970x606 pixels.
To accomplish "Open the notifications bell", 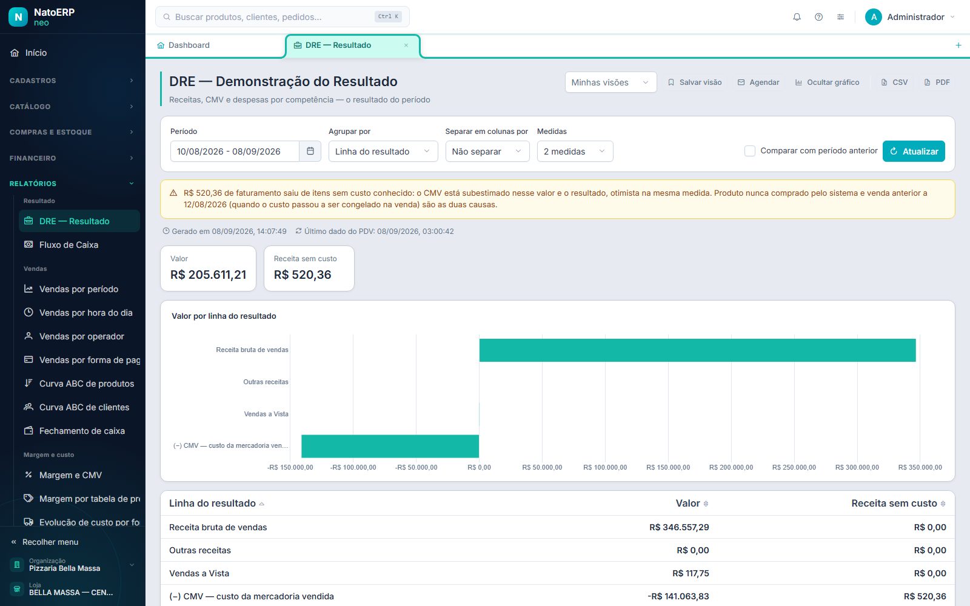I will coord(797,17).
